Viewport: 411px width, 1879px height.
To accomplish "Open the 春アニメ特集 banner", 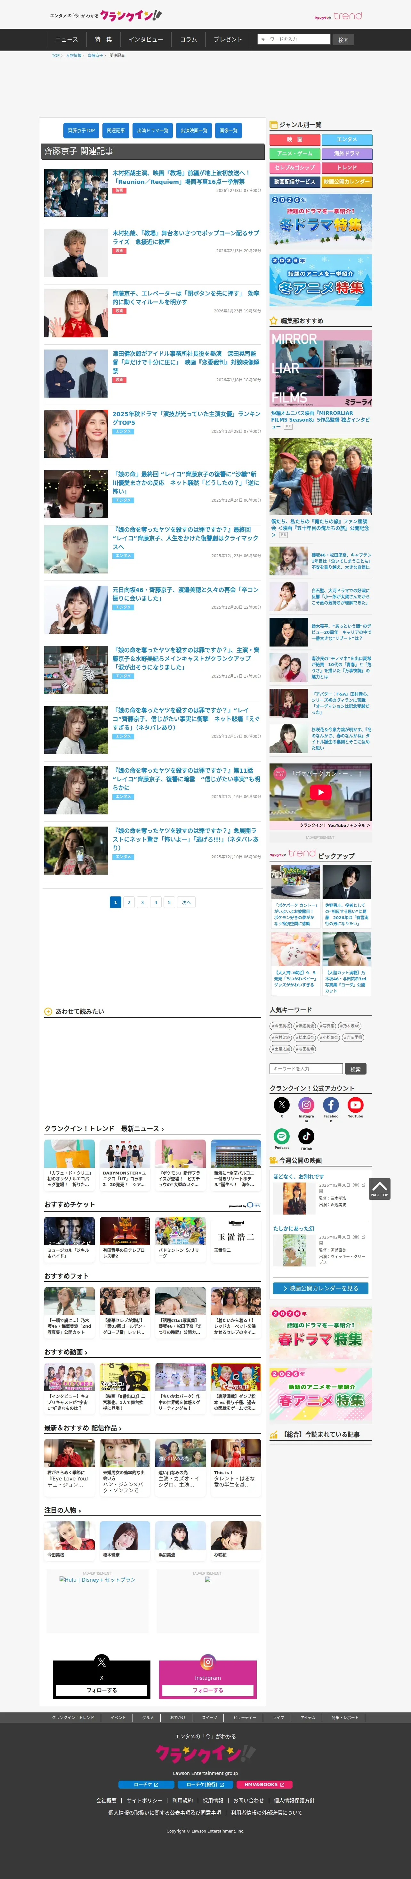I will (321, 1395).
